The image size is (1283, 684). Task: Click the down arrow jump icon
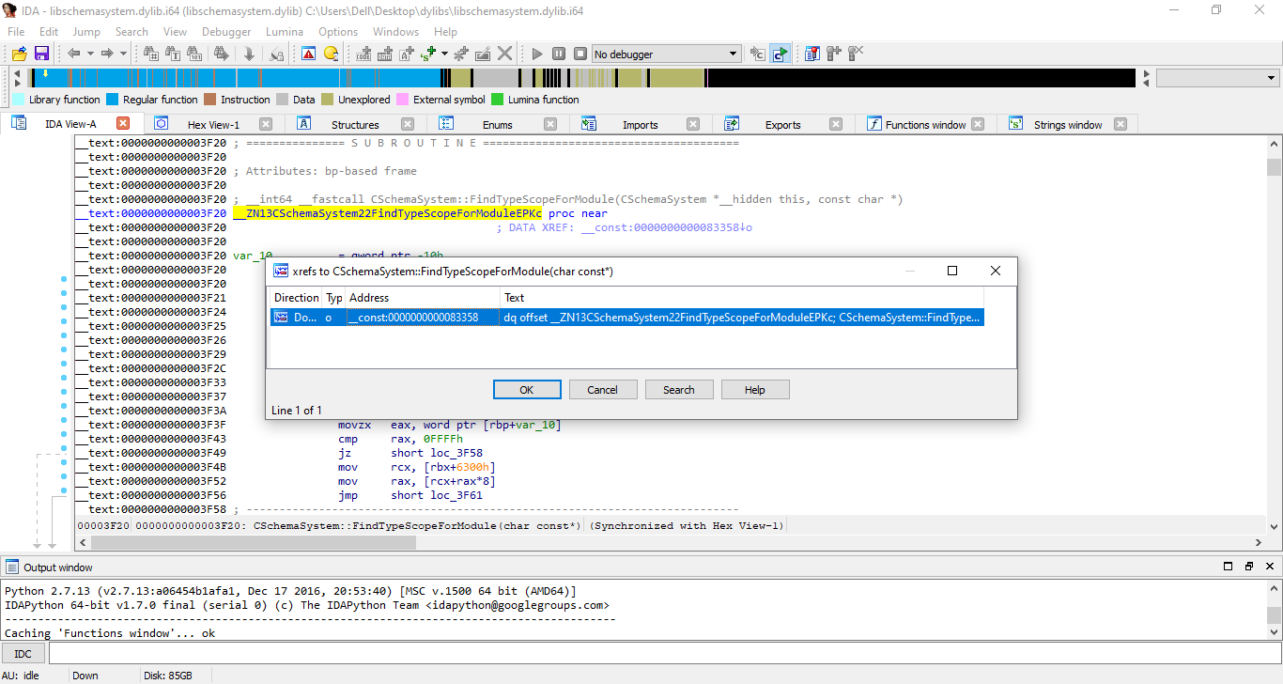249,54
